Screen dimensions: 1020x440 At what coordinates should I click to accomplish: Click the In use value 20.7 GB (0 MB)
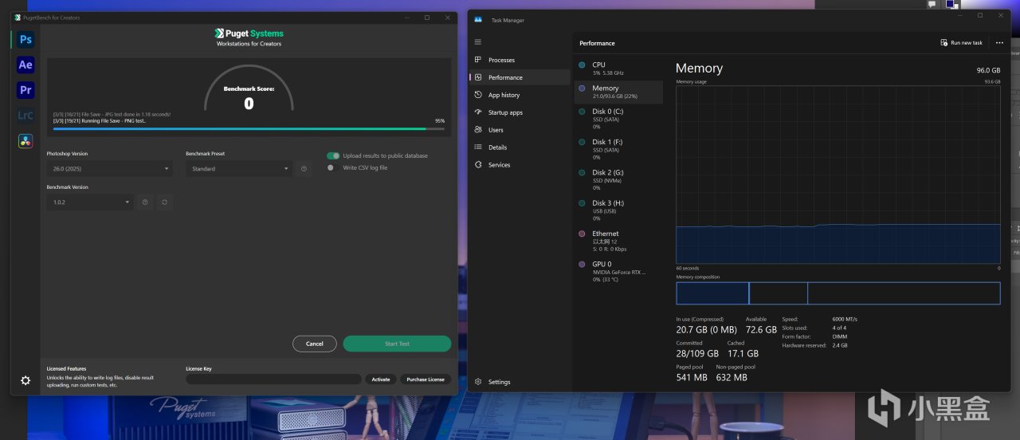[706, 329]
